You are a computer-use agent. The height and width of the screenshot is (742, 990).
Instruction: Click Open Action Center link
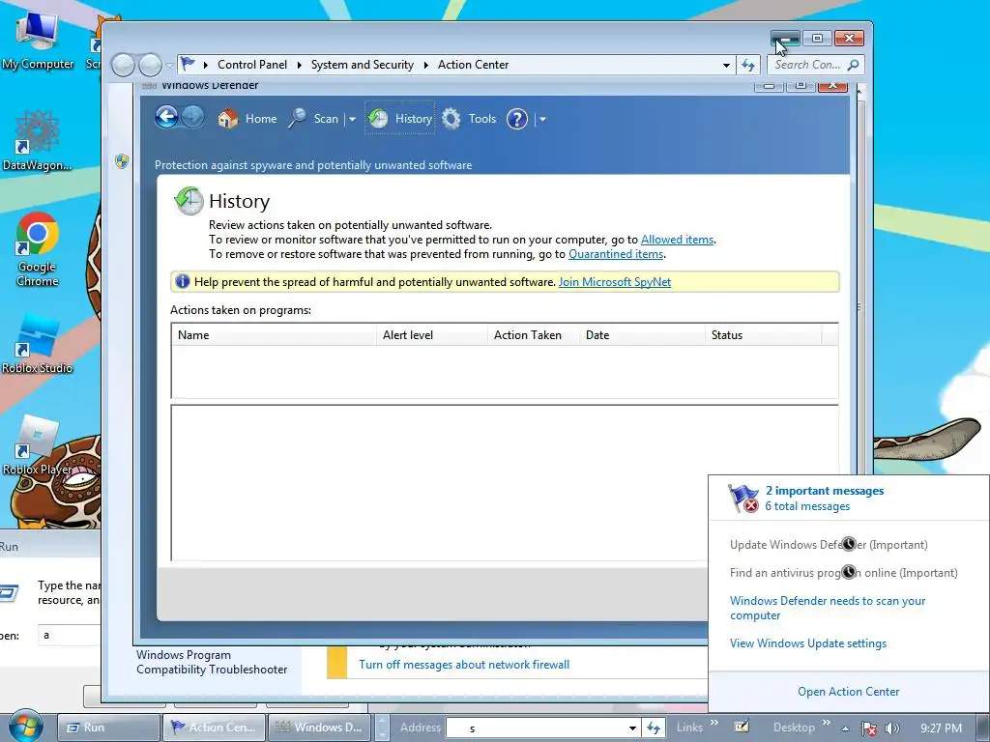pyautogui.click(x=849, y=692)
